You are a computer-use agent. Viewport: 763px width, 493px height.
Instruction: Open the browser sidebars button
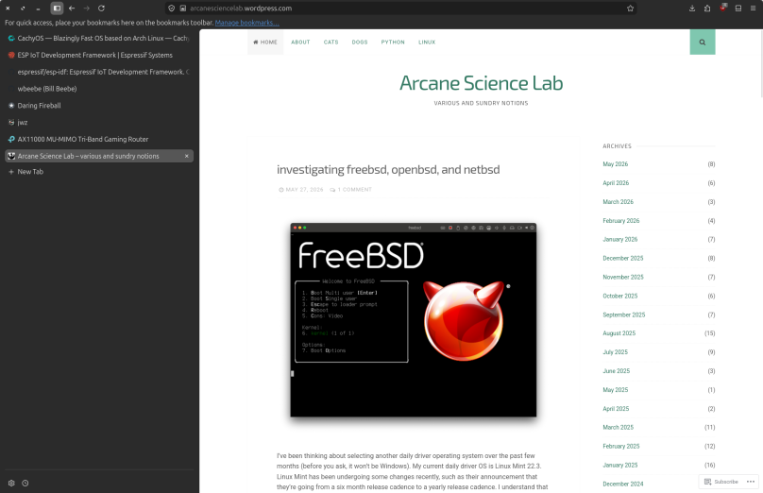click(x=738, y=8)
